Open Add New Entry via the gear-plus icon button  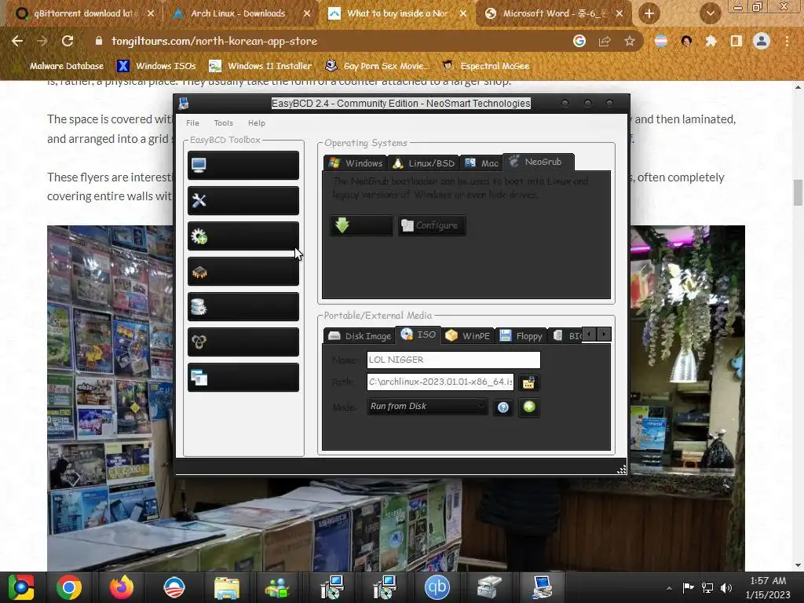pyautogui.click(x=243, y=236)
